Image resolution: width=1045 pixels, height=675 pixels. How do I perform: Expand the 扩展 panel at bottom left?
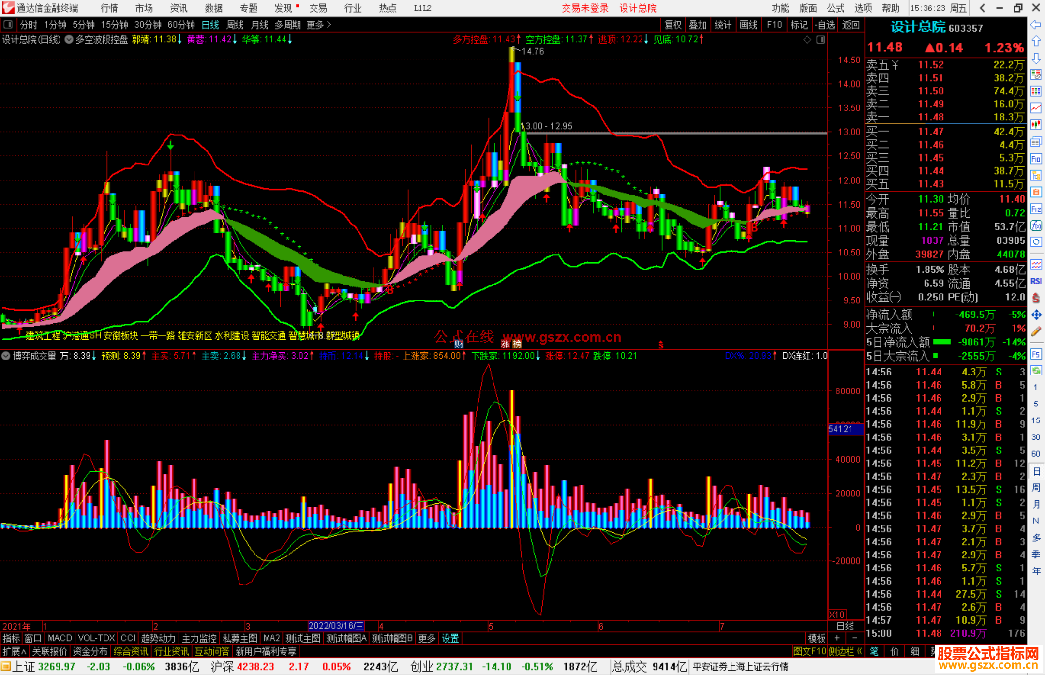15,651
